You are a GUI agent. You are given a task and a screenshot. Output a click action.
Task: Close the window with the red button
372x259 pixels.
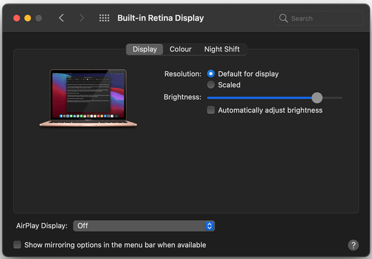coord(16,18)
